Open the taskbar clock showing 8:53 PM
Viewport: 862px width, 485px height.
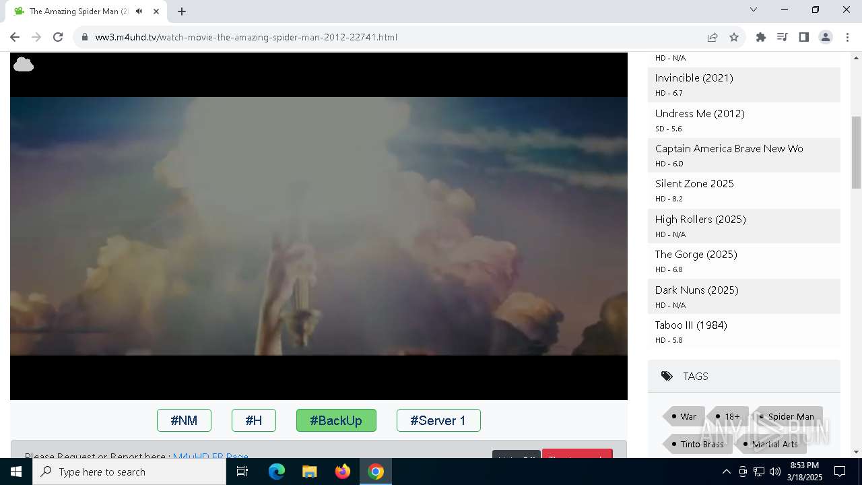point(805,472)
